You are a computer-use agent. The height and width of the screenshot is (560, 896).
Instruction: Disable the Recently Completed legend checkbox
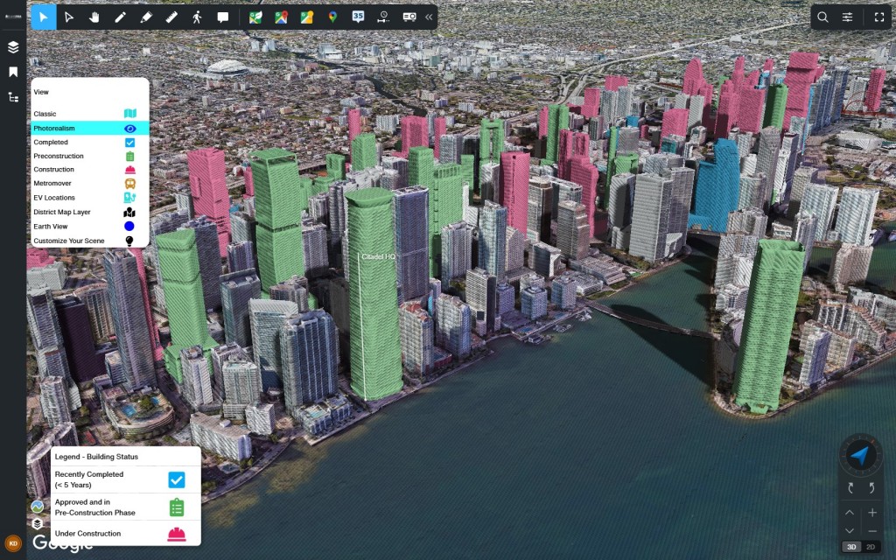(178, 479)
